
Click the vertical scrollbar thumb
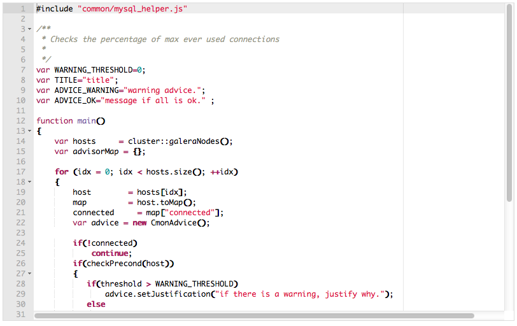(509, 103)
